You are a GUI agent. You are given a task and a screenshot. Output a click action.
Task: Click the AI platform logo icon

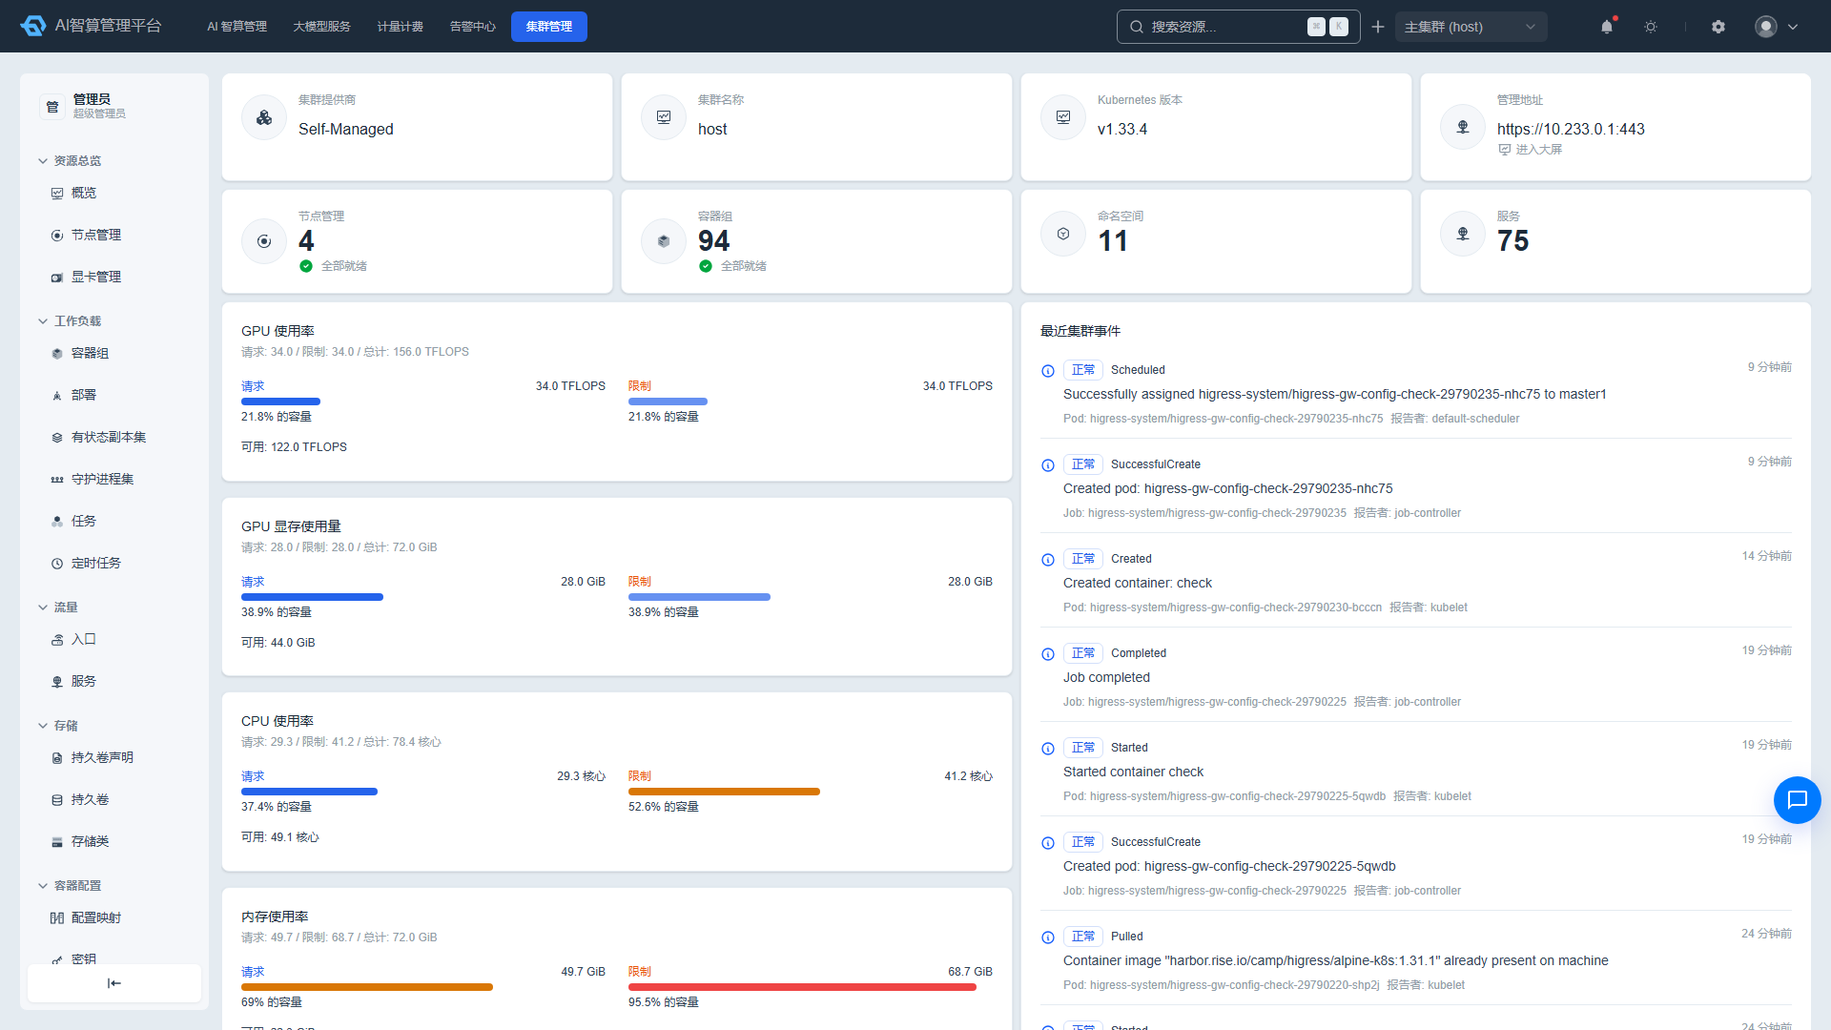tap(33, 26)
